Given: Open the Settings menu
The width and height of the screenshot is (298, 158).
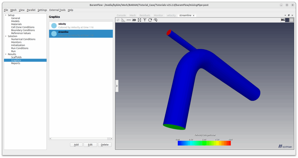Looking at the screenshot, I should 42,10.
